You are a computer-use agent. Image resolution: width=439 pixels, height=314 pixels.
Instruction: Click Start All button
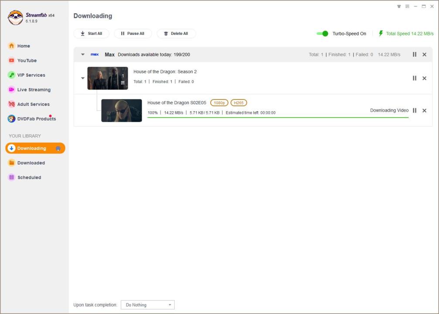(x=91, y=33)
